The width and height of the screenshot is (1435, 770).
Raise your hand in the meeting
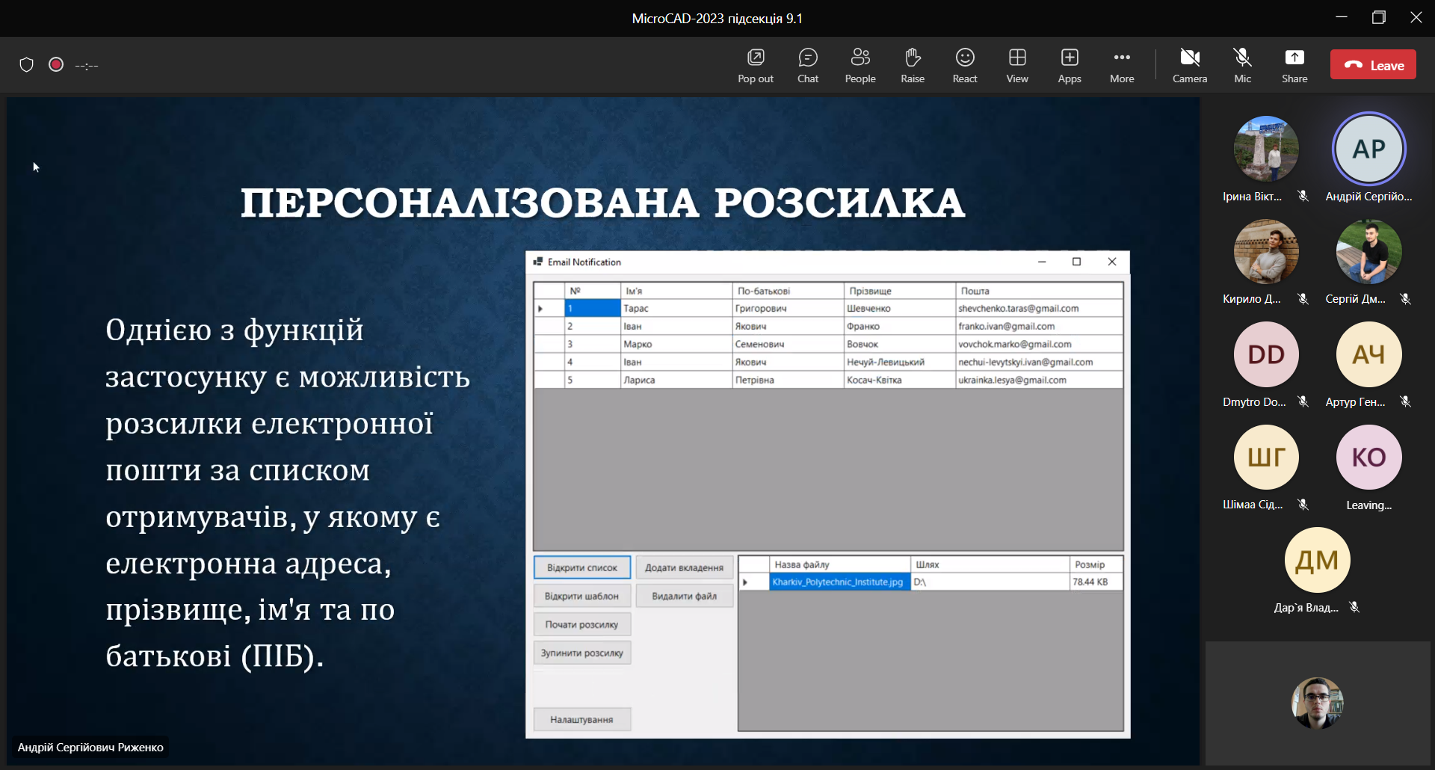click(912, 65)
